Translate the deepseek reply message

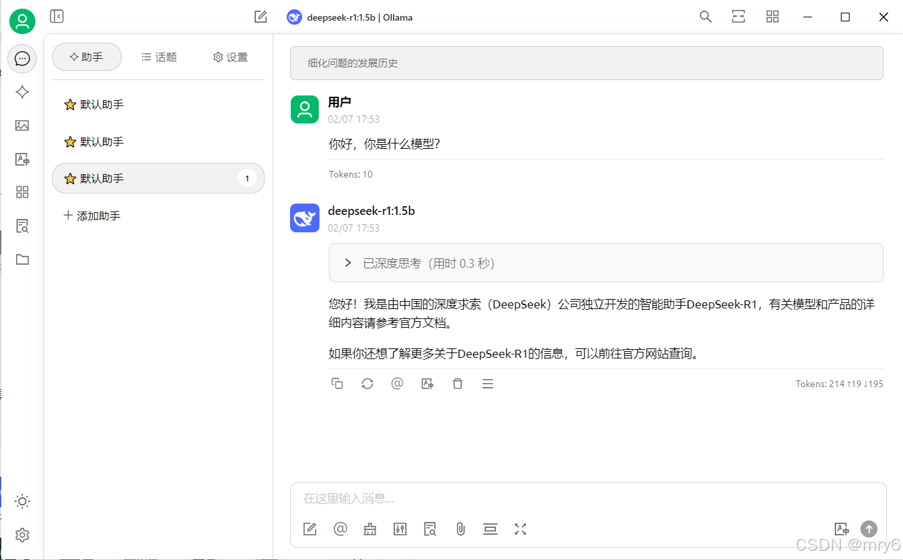coord(427,384)
